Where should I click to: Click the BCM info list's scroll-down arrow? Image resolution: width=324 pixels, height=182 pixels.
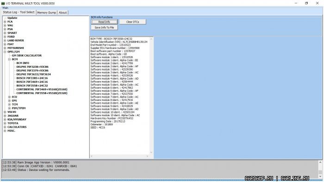point(151,153)
